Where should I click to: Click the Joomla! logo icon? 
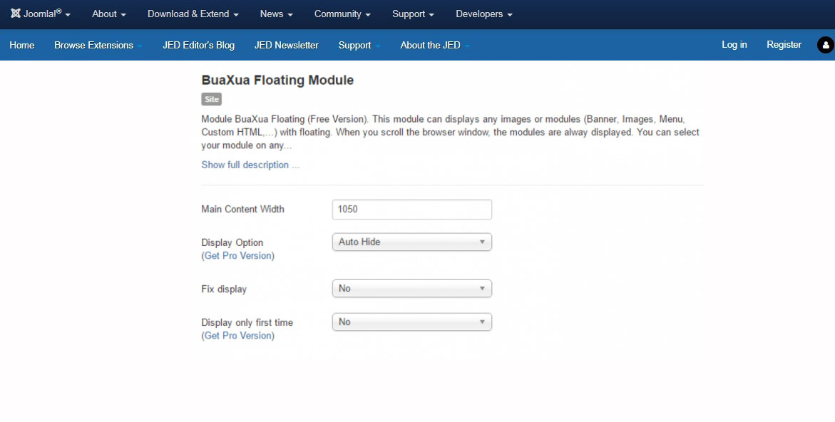16,14
